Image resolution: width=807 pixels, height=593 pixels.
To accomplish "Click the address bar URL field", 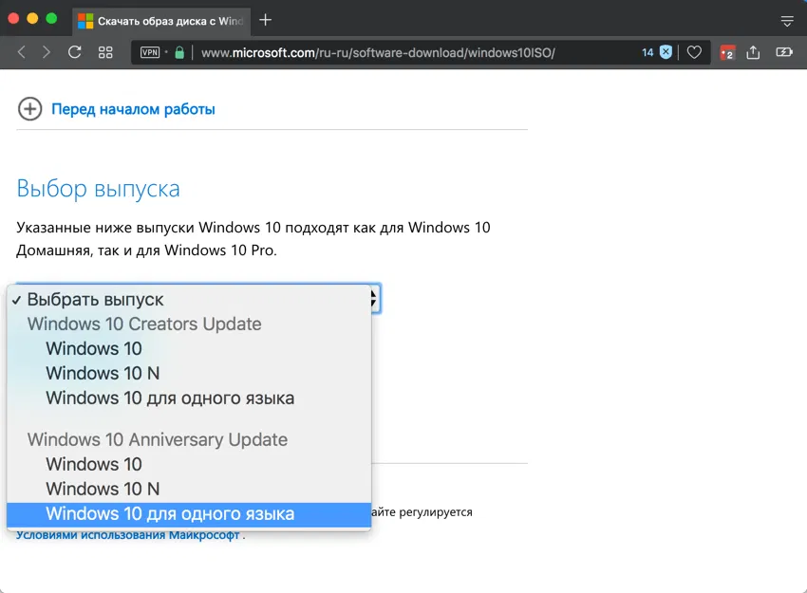I will tap(380, 52).
